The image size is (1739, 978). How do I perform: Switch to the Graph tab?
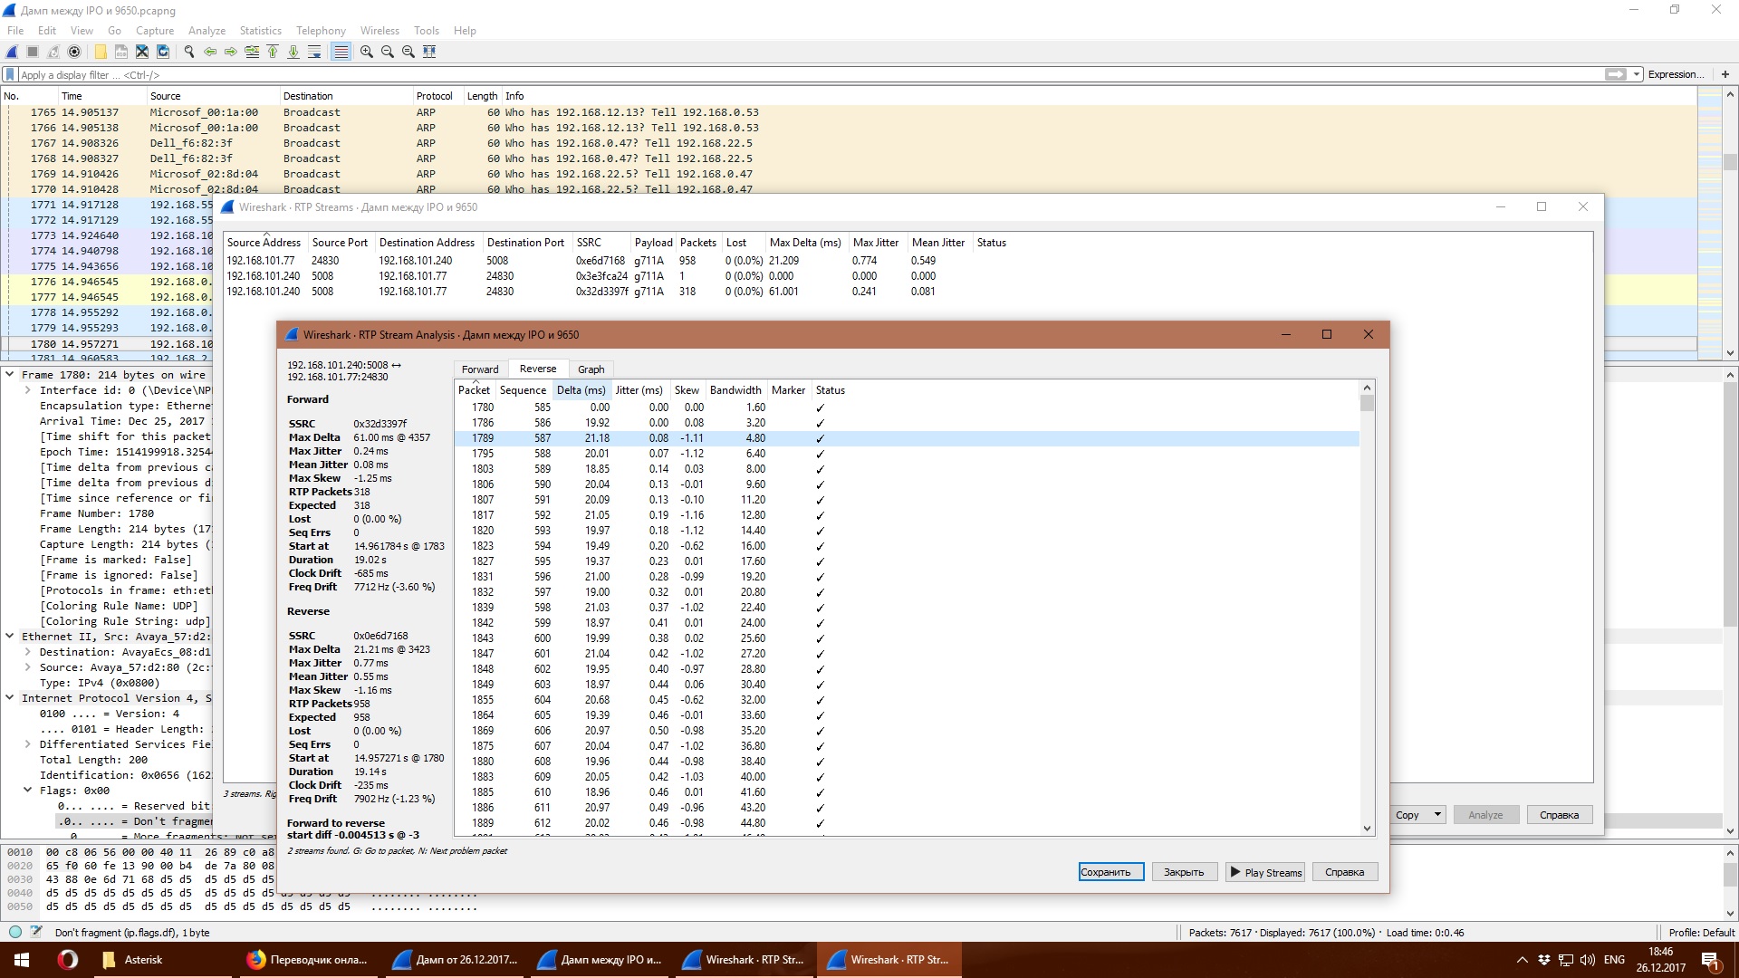591,369
